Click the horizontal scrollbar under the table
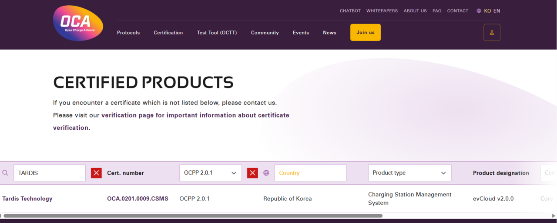This screenshot has height=223, width=557. coord(193,216)
